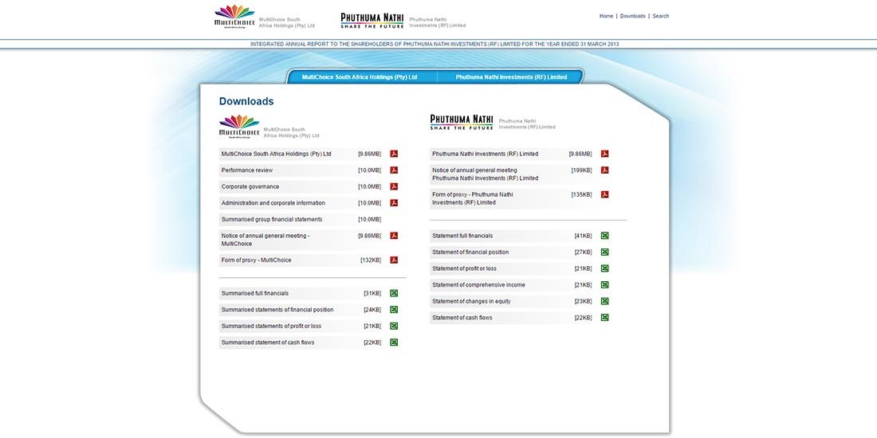
Task: Open Statement full financials link
Action: [462, 236]
